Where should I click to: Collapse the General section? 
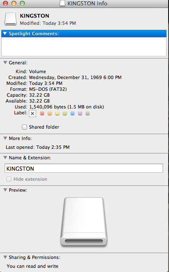pyautogui.click(x=5, y=63)
